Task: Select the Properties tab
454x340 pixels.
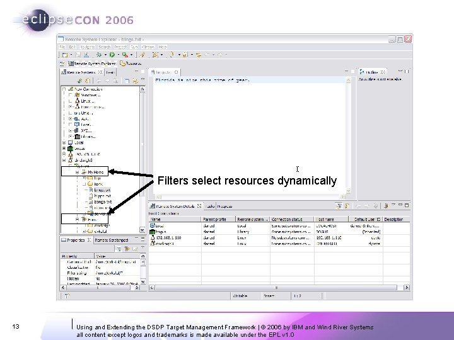Action: (76, 241)
